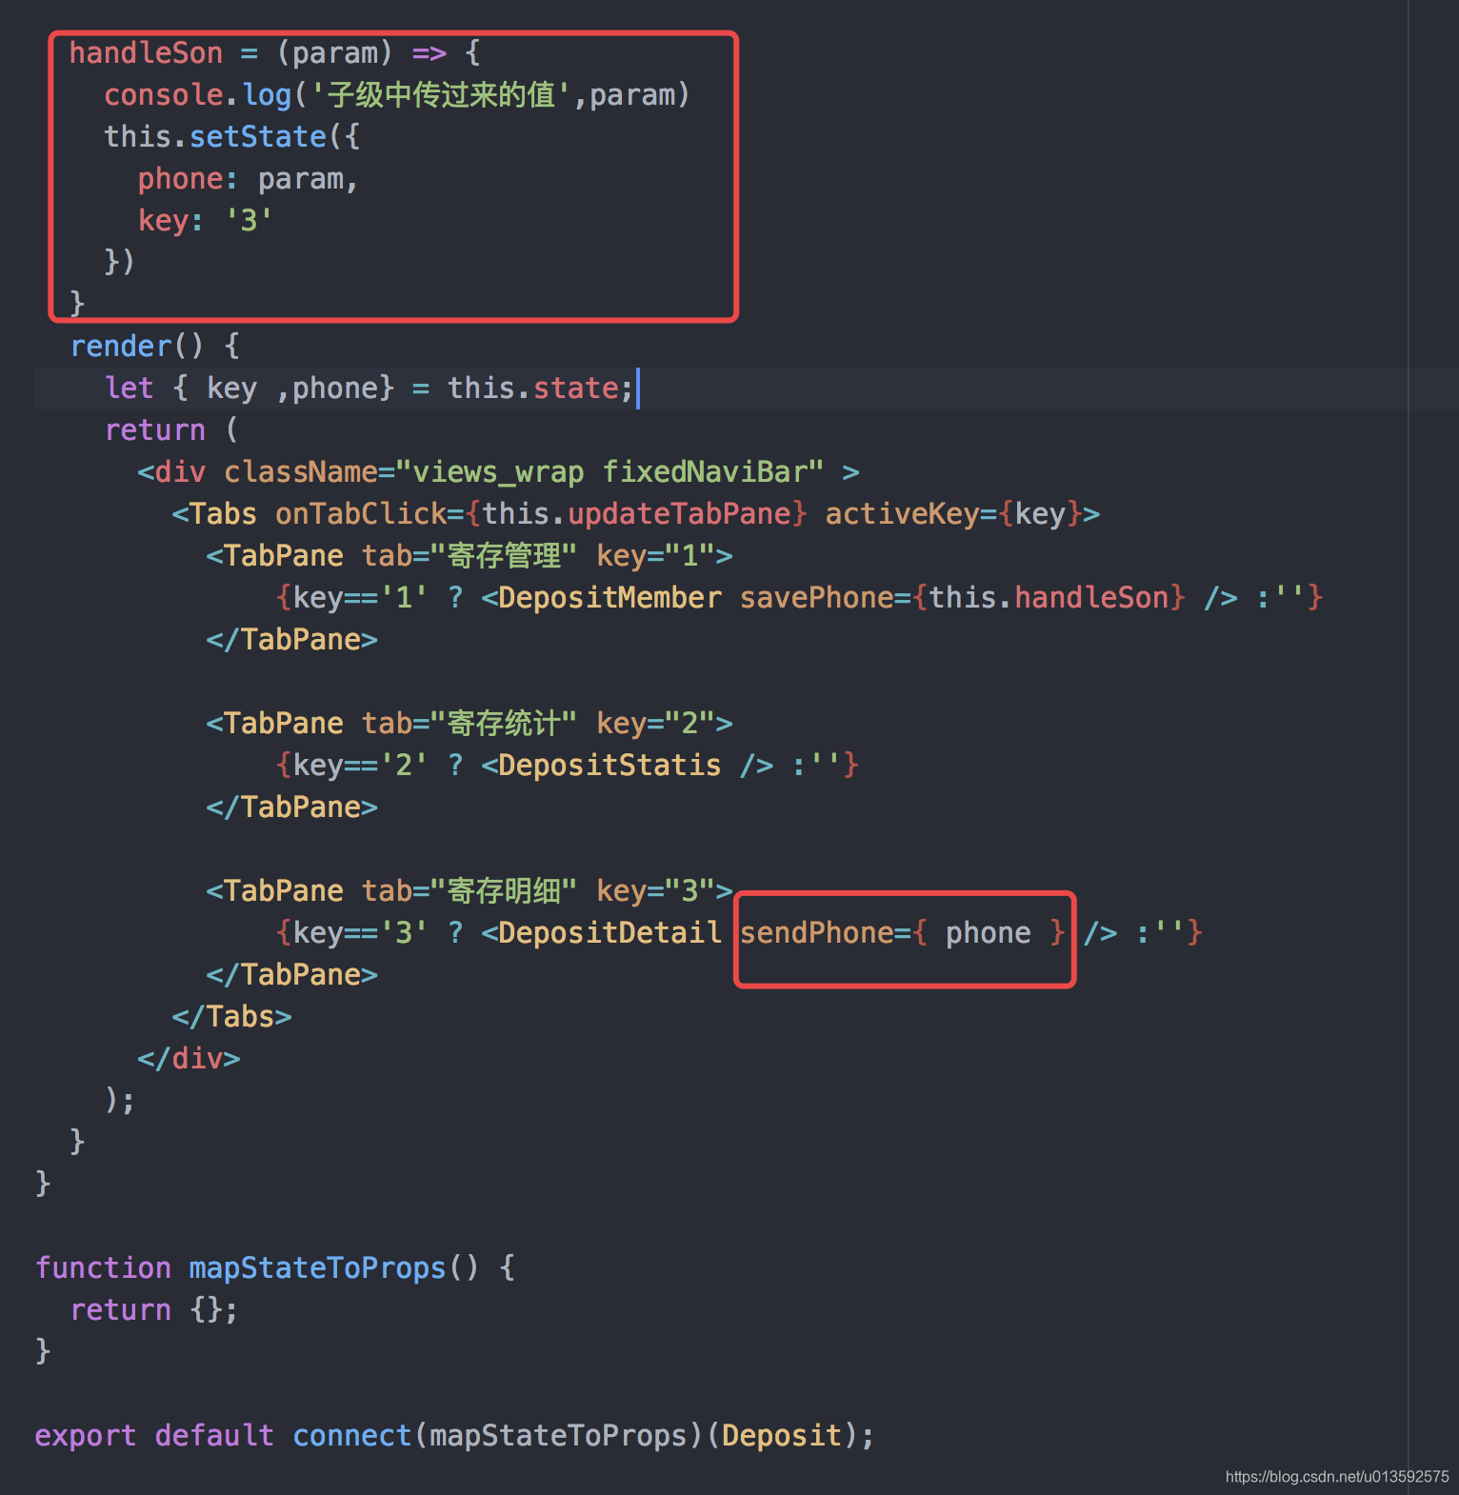Click the 'return {};' statement
The height and width of the screenshot is (1495, 1459).
(154, 1310)
